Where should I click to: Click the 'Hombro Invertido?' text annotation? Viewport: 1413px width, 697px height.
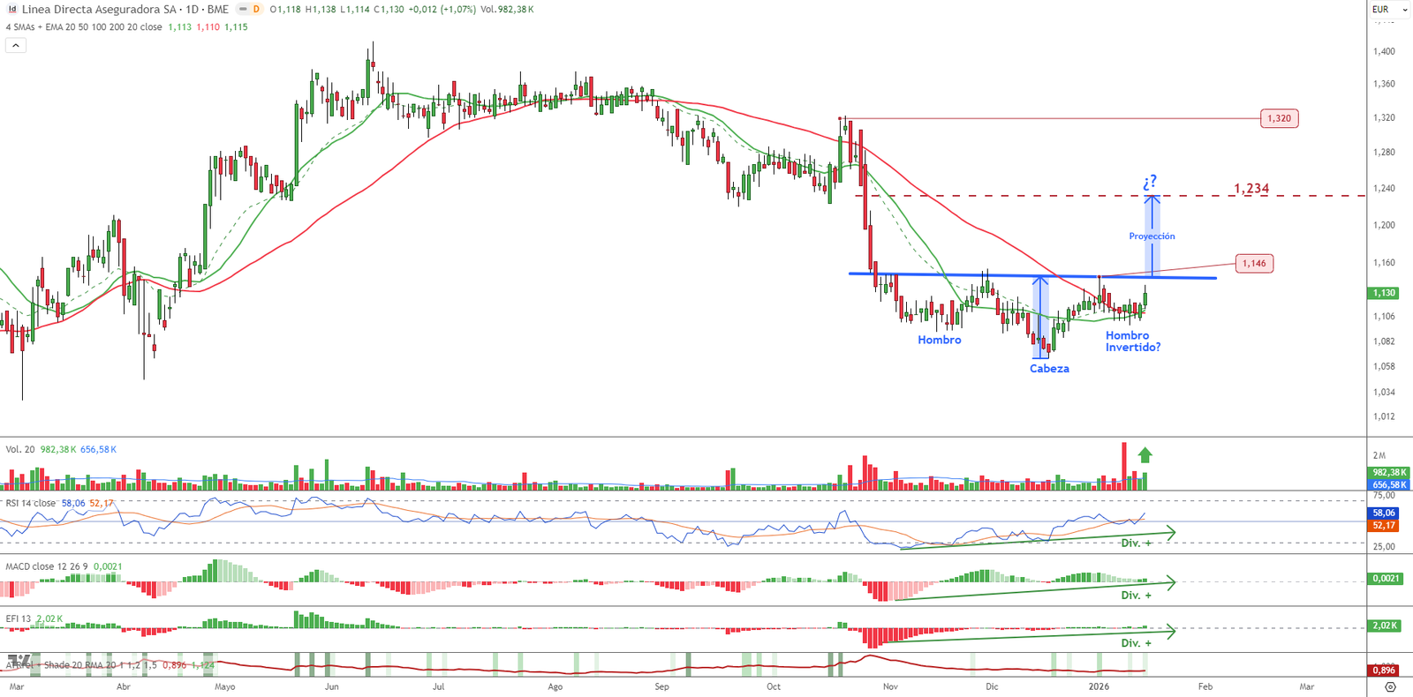point(1132,341)
